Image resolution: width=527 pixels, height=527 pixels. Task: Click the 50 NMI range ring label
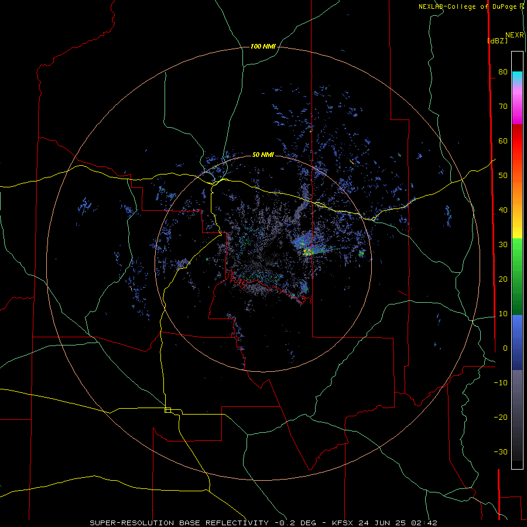[x=263, y=155]
